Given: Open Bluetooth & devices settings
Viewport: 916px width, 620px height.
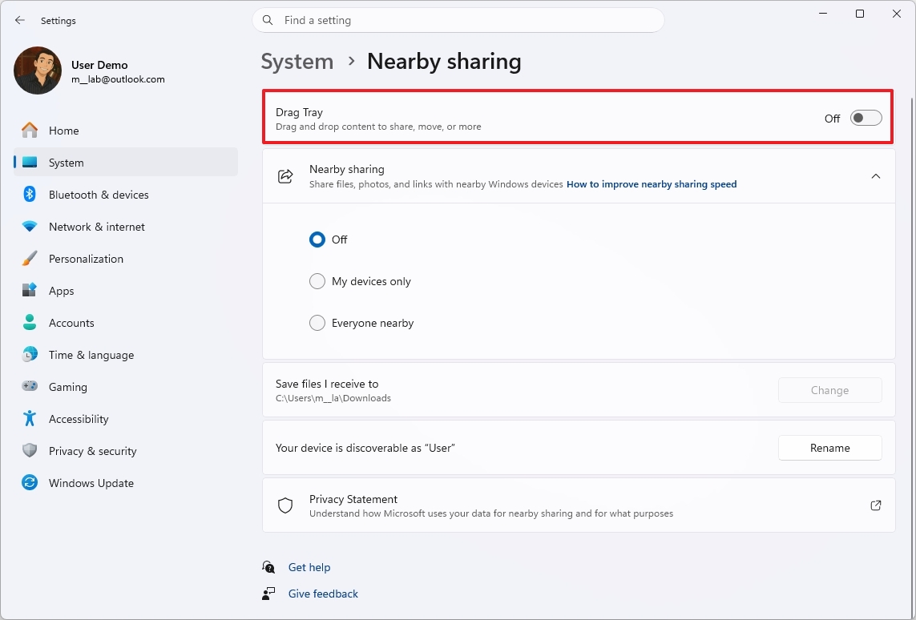Looking at the screenshot, I should coord(99,194).
